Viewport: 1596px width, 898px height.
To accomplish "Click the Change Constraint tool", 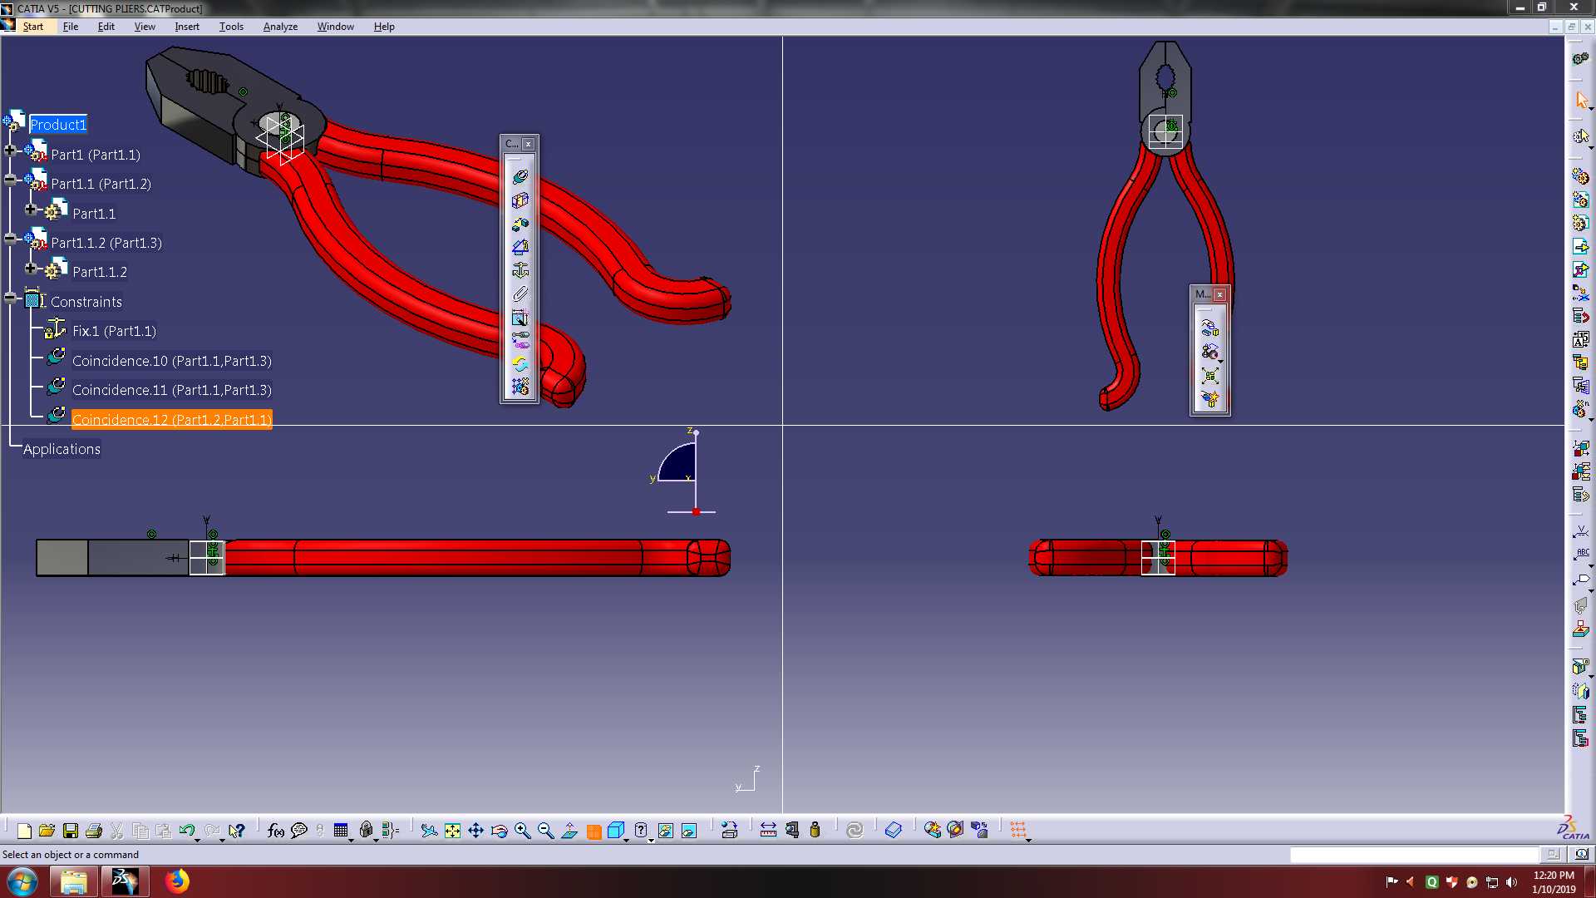I will 520,363.
